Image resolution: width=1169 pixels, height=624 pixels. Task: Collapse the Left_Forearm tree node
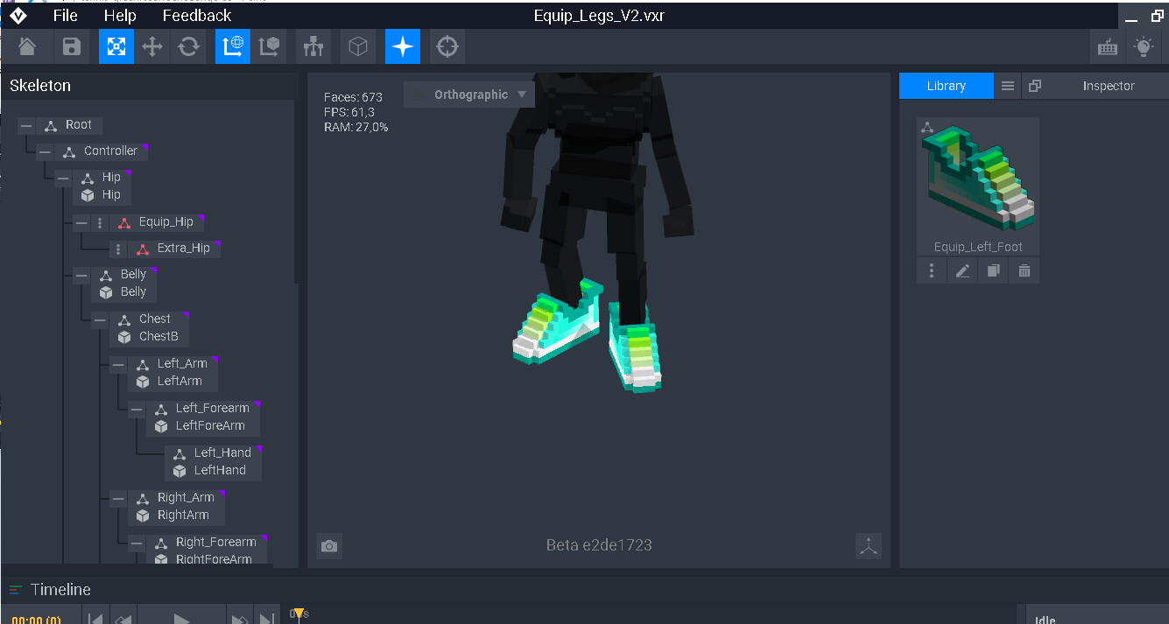[136, 408]
